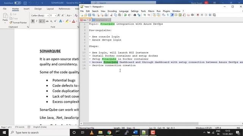Viewport: 243px width, 136px height.
Task: Start macro recording with the red record icon
Action: click(198, 15)
